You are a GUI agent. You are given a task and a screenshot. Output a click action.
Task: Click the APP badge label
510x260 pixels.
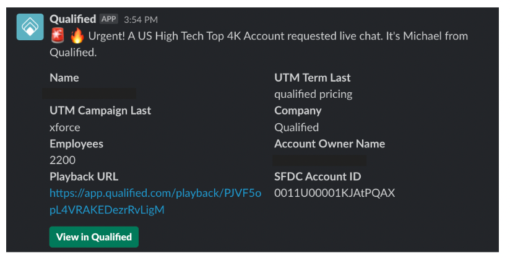pyautogui.click(x=109, y=19)
